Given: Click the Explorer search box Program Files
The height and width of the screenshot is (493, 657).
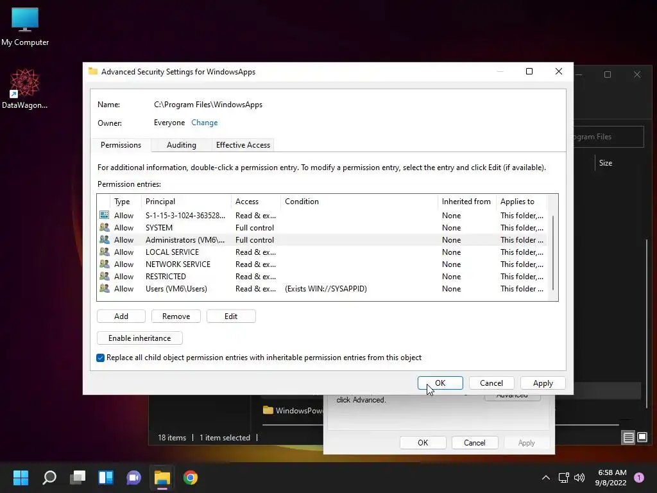Looking at the screenshot, I should 608,137.
